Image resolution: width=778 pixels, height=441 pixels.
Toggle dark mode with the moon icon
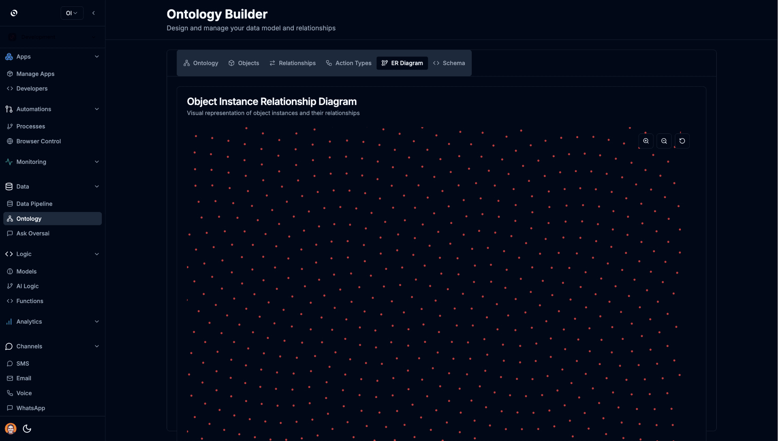pos(27,428)
